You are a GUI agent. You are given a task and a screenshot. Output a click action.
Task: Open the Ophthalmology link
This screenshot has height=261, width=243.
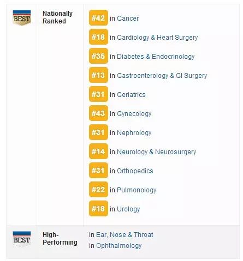click(x=119, y=246)
